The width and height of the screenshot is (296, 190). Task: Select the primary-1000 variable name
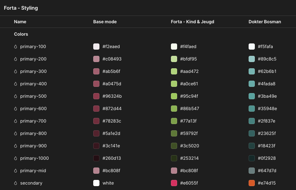tap(34, 158)
